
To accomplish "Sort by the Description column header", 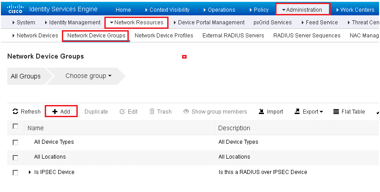I will pyautogui.click(x=234, y=128).
